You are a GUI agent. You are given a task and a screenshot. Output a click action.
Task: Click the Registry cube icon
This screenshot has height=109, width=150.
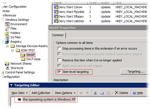coord(7,42)
